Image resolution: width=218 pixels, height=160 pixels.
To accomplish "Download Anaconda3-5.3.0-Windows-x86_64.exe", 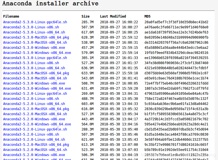I will point(37,89).
